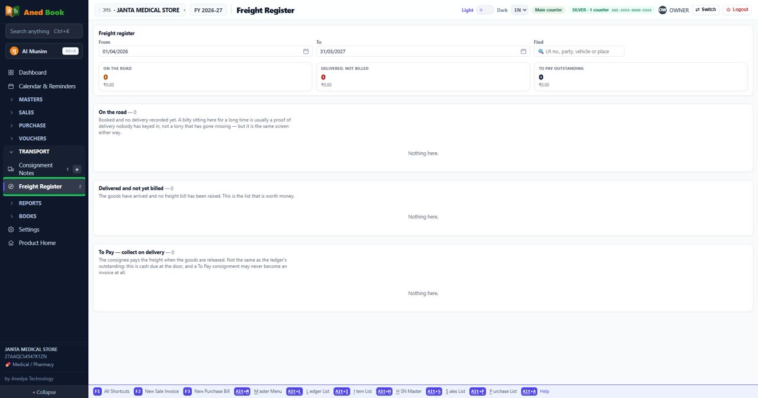Add a new consignment note with plus
The height and width of the screenshot is (398, 758).
click(76, 169)
